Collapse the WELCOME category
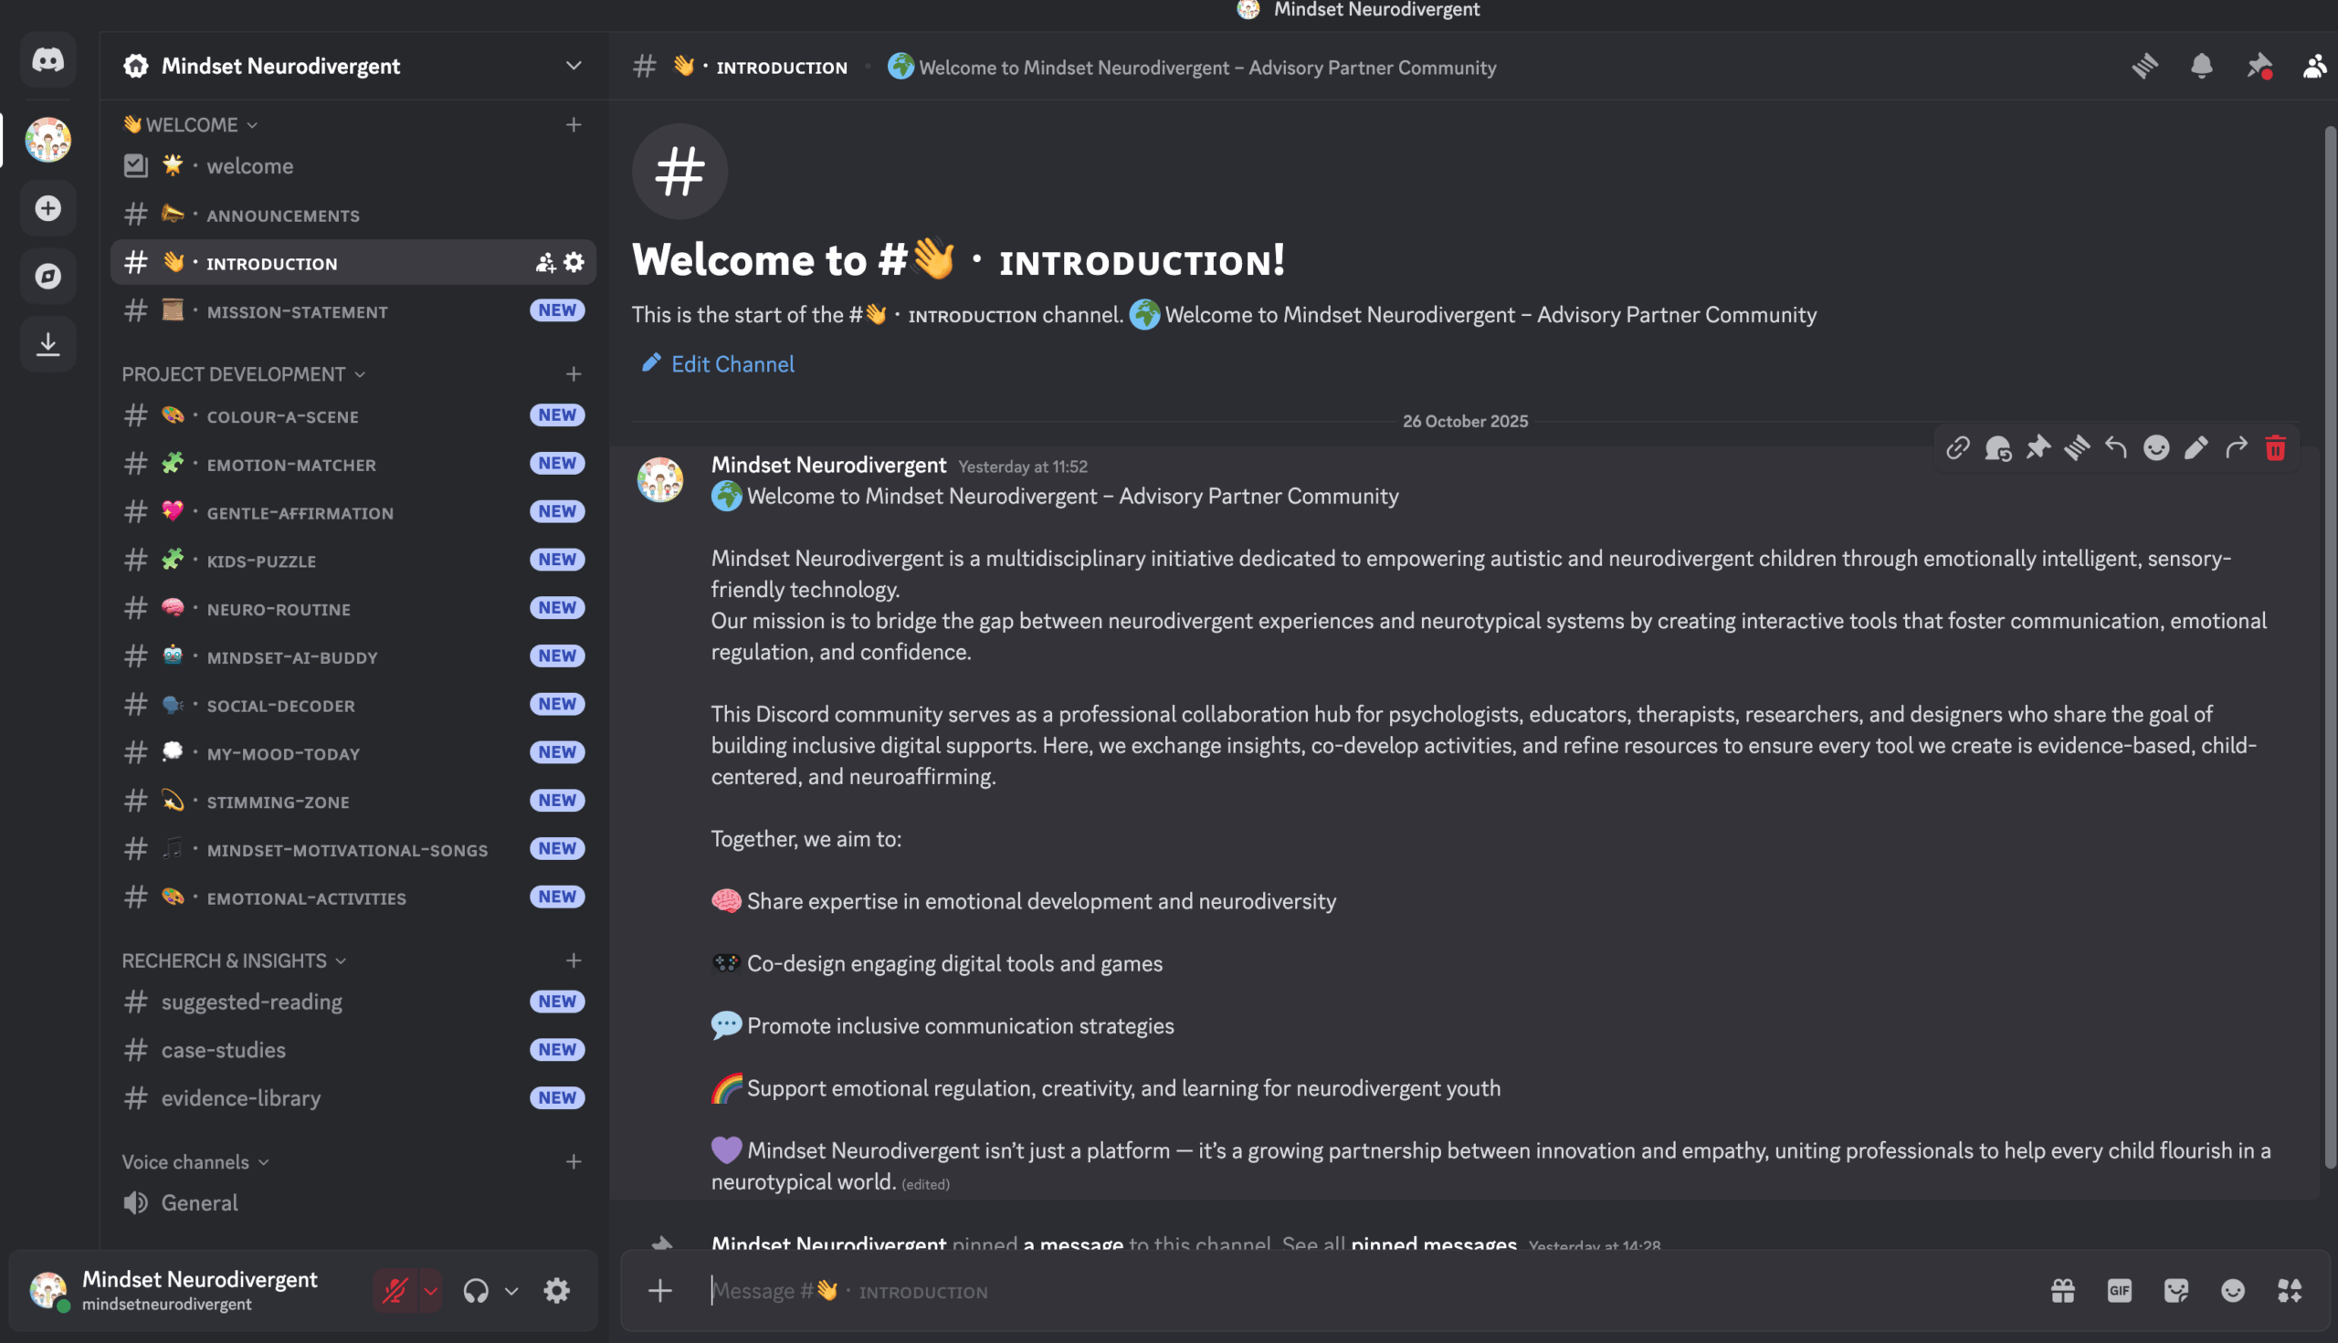Screen dimensions: 2338x1343 pyautogui.click(x=189, y=123)
